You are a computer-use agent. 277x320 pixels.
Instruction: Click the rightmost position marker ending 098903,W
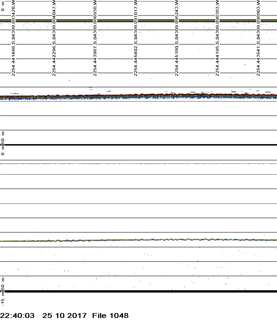coord(258,38)
